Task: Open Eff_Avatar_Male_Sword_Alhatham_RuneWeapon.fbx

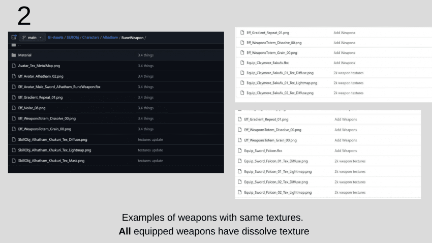Action: coord(59,87)
